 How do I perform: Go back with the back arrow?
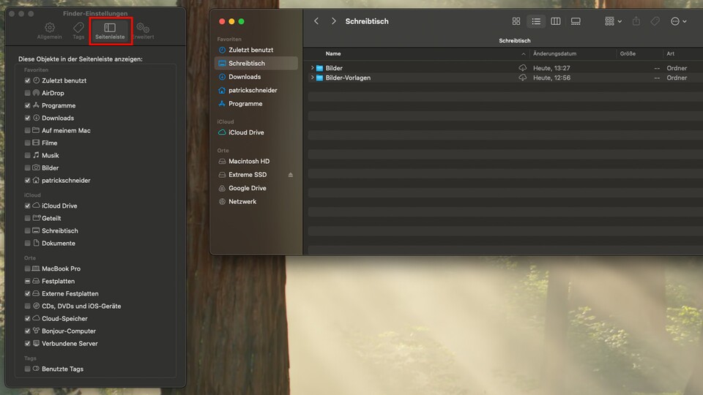[316, 22]
